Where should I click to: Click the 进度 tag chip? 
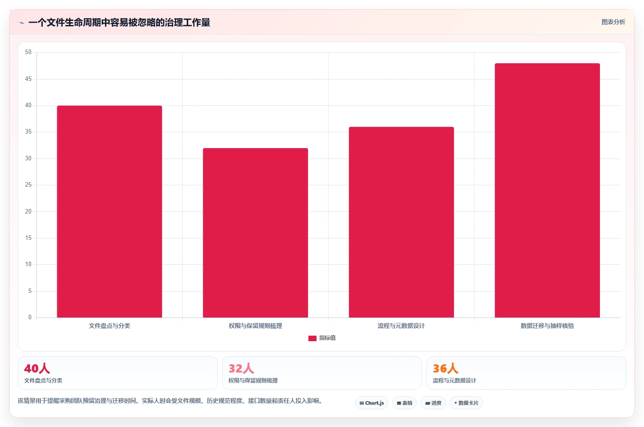coord(433,403)
